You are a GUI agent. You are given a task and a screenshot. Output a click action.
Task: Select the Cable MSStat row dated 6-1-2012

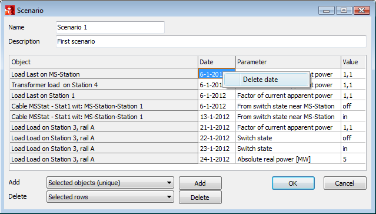[x=104, y=106]
